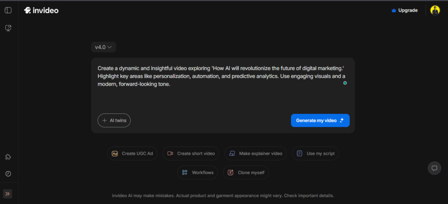Viewport: 448px width, 204px height.
Task: Click the invideo logo
Action: pyautogui.click(x=41, y=10)
